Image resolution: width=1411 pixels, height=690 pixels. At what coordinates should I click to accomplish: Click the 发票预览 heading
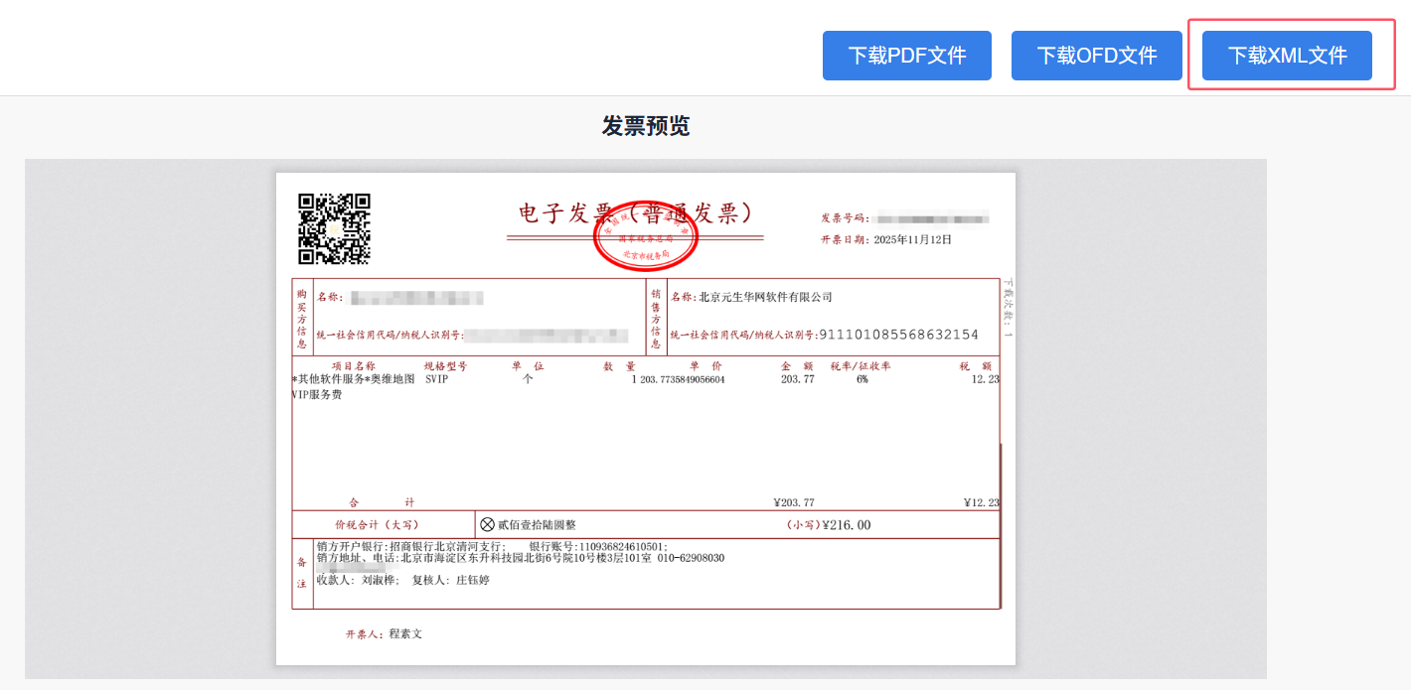[645, 126]
